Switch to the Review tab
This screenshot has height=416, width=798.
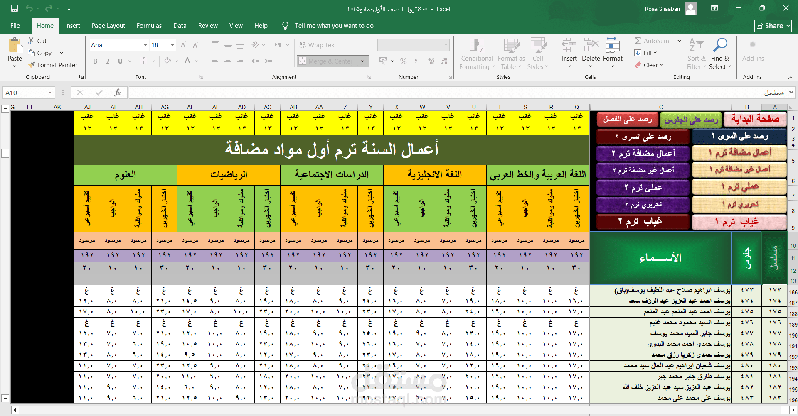(208, 25)
